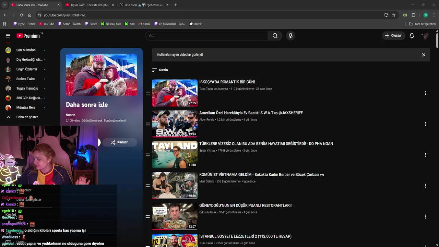Open the options menu for the KOMÜNİST VİETNAM video
Screen dimensions: 439x247
(425, 186)
